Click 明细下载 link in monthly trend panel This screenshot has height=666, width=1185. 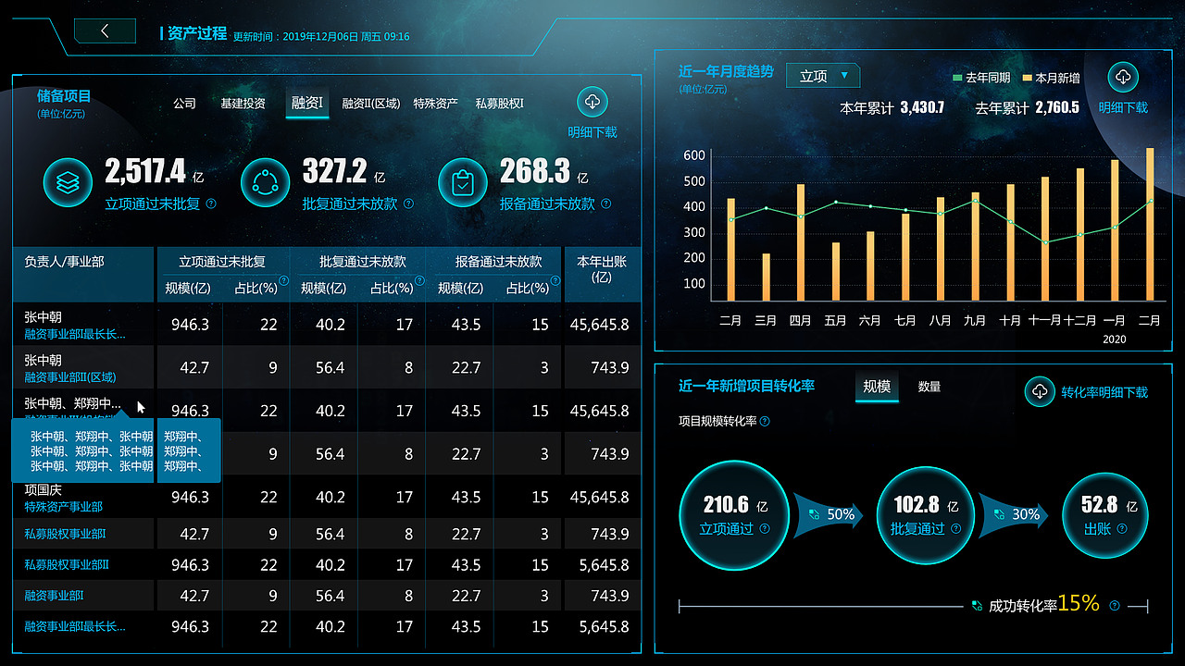point(1123,107)
